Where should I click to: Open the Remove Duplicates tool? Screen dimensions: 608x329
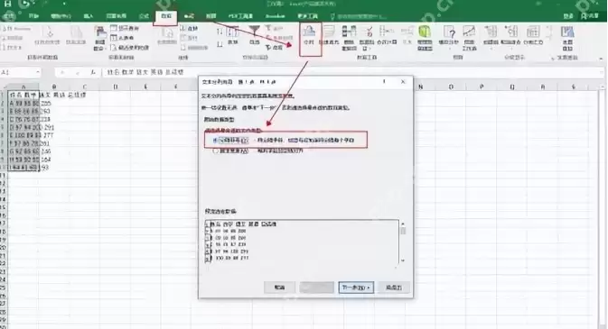tap(349, 37)
